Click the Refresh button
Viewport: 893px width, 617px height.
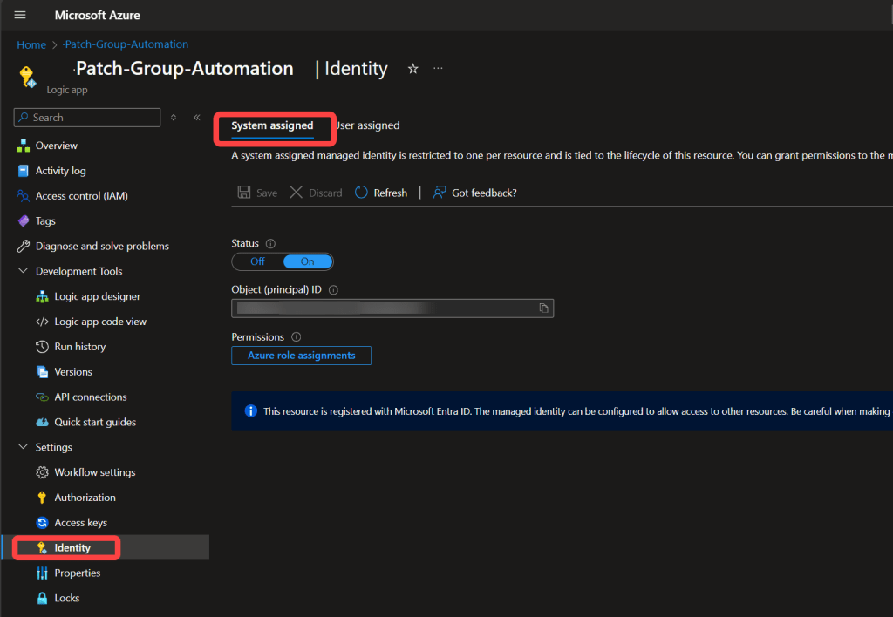point(381,193)
